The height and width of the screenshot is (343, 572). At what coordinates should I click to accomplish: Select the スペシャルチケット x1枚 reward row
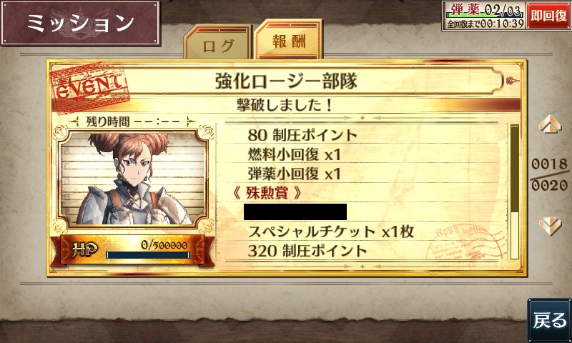pos(331,232)
